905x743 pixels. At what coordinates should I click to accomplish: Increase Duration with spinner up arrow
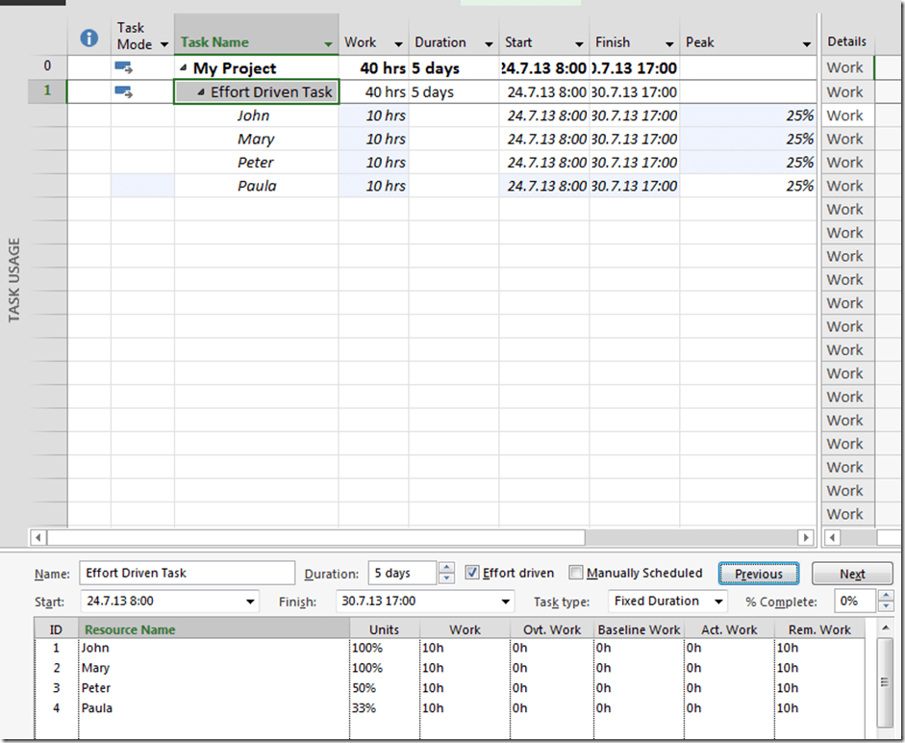[x=446, y=568]
